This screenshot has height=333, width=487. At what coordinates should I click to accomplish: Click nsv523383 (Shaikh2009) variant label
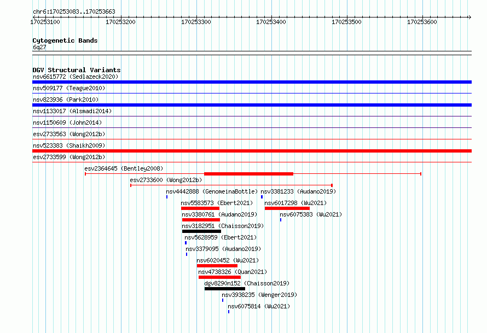69,145
